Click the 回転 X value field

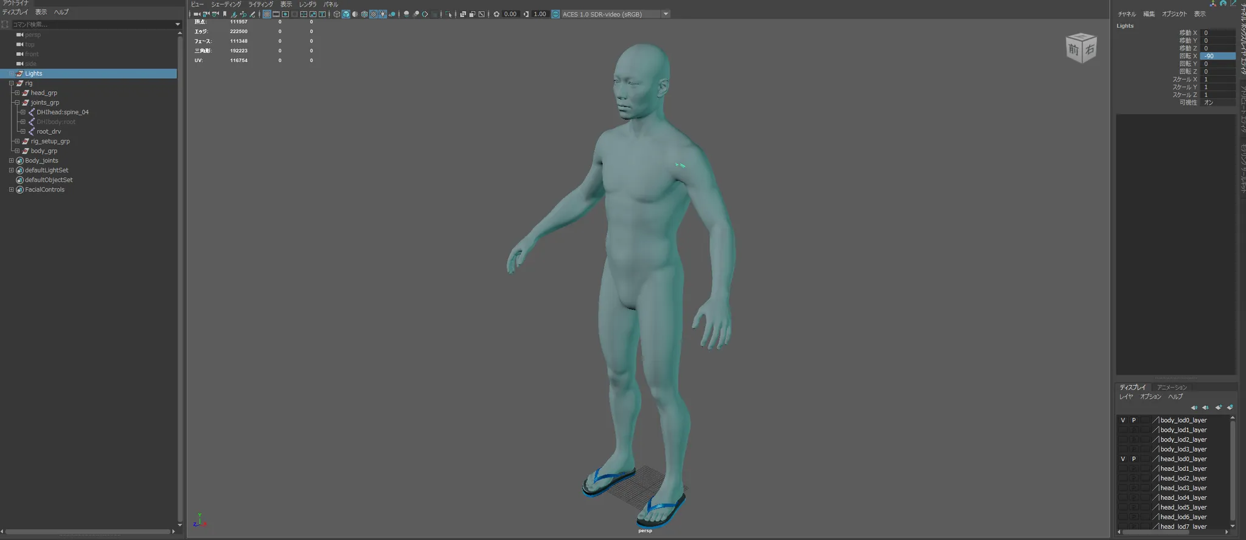point(1217,56)
